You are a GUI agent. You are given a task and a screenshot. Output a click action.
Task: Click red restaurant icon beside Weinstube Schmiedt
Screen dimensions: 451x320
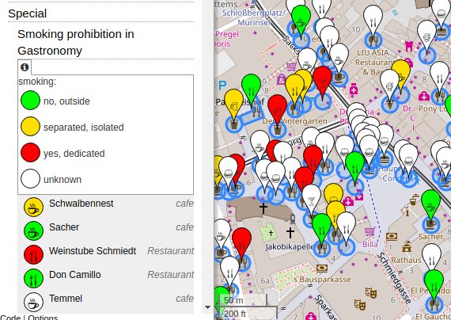click(33, 254)
